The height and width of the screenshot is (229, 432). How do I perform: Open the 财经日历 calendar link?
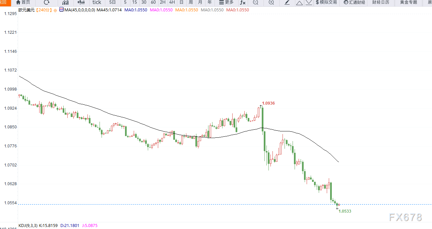pos(381,2)
